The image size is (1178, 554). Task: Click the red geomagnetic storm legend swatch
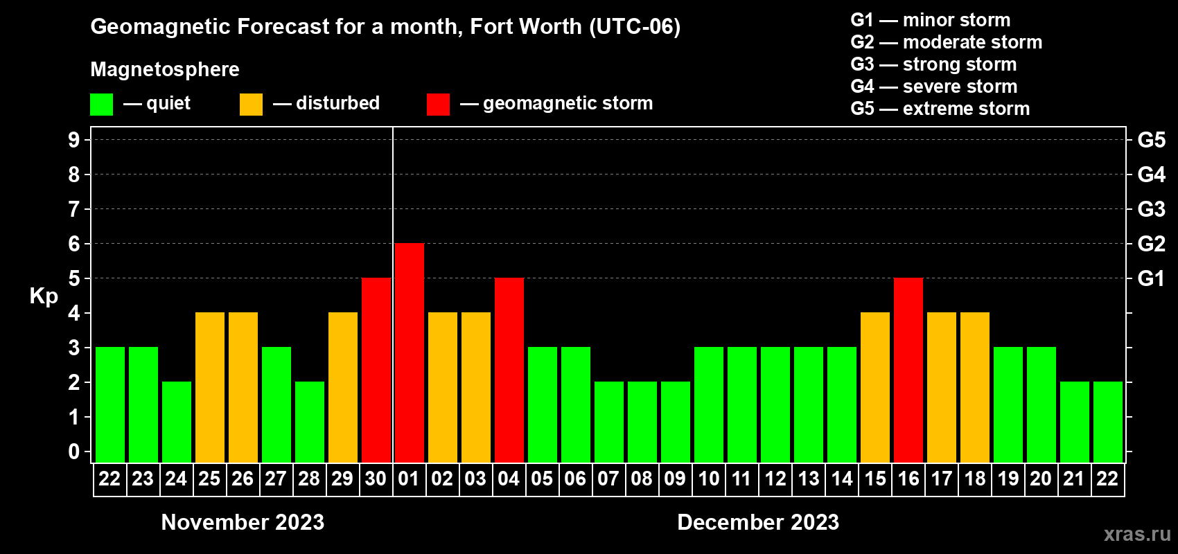click(x=438, y=105)
